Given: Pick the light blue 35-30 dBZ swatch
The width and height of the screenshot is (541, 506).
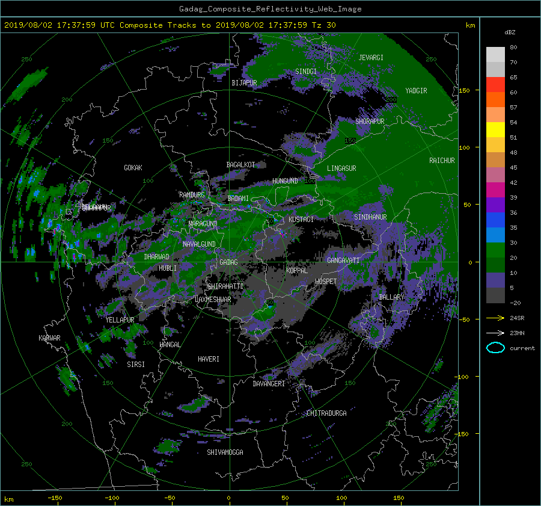Looking at the screenshot, I should pyautogui.click(x=495, y=235).
